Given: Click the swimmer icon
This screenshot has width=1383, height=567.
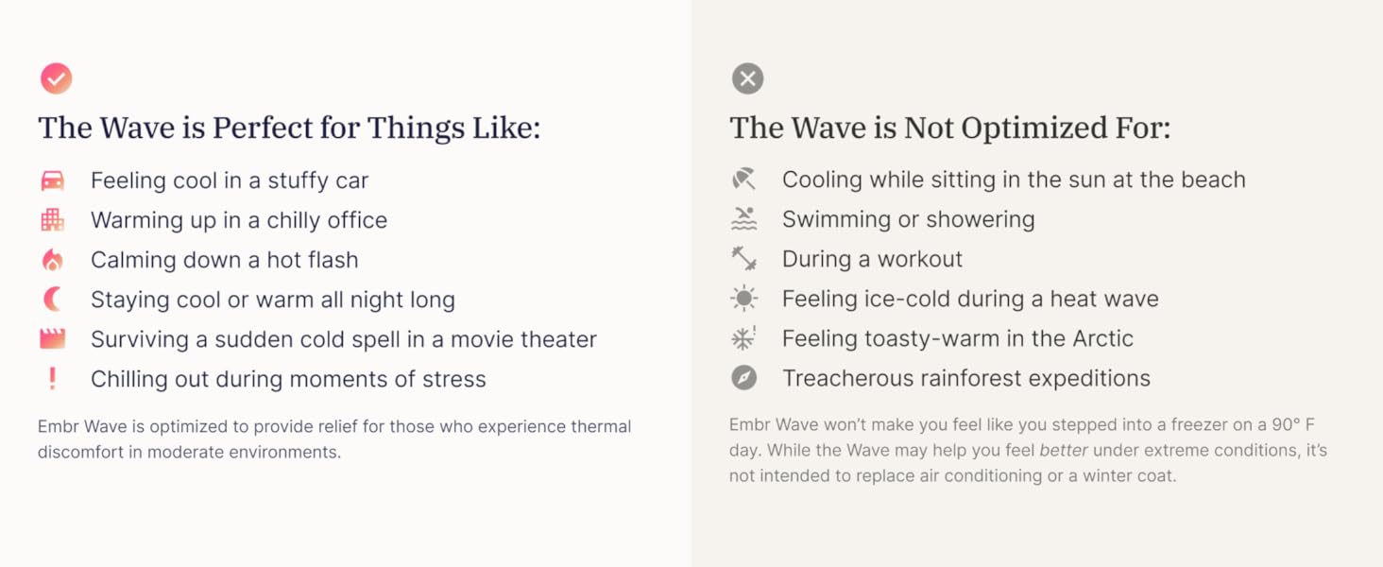Looking at the screenshot, I should tap(744, 219).
